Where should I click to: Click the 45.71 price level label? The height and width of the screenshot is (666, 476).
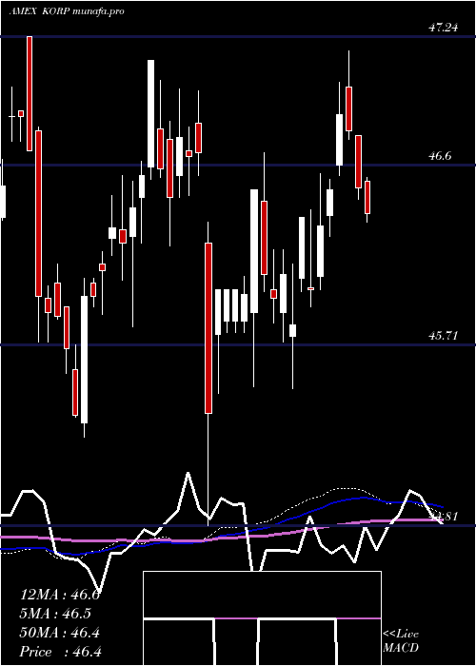coord(443,336)
